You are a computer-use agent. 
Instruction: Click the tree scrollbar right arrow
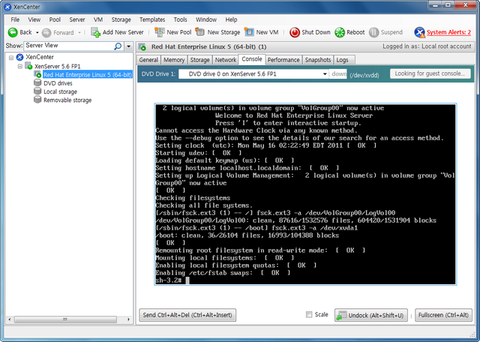tap(128, 319)
